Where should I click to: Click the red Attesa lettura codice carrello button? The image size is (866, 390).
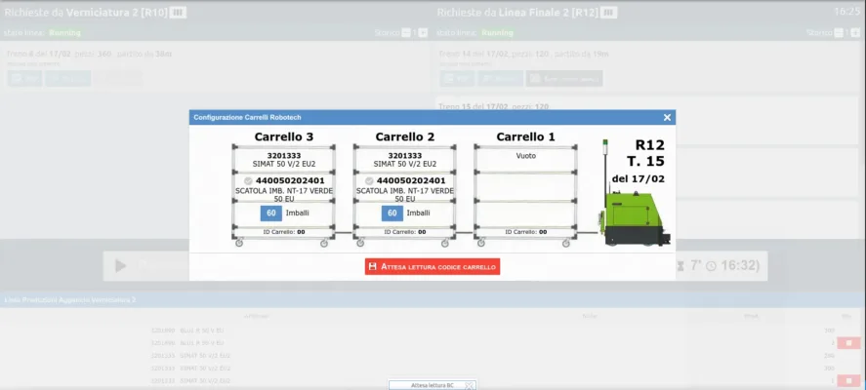coord(433,266)
